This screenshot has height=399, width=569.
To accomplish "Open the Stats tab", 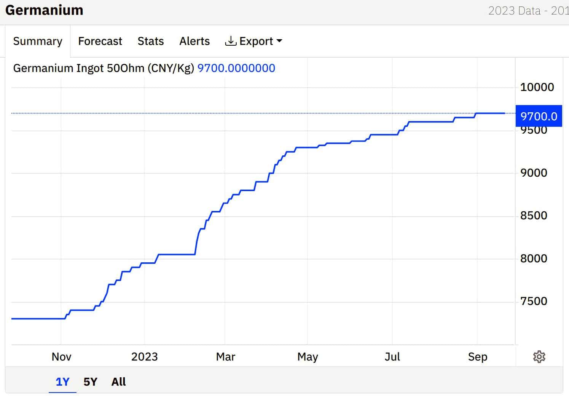I will (x=151, y=41).
